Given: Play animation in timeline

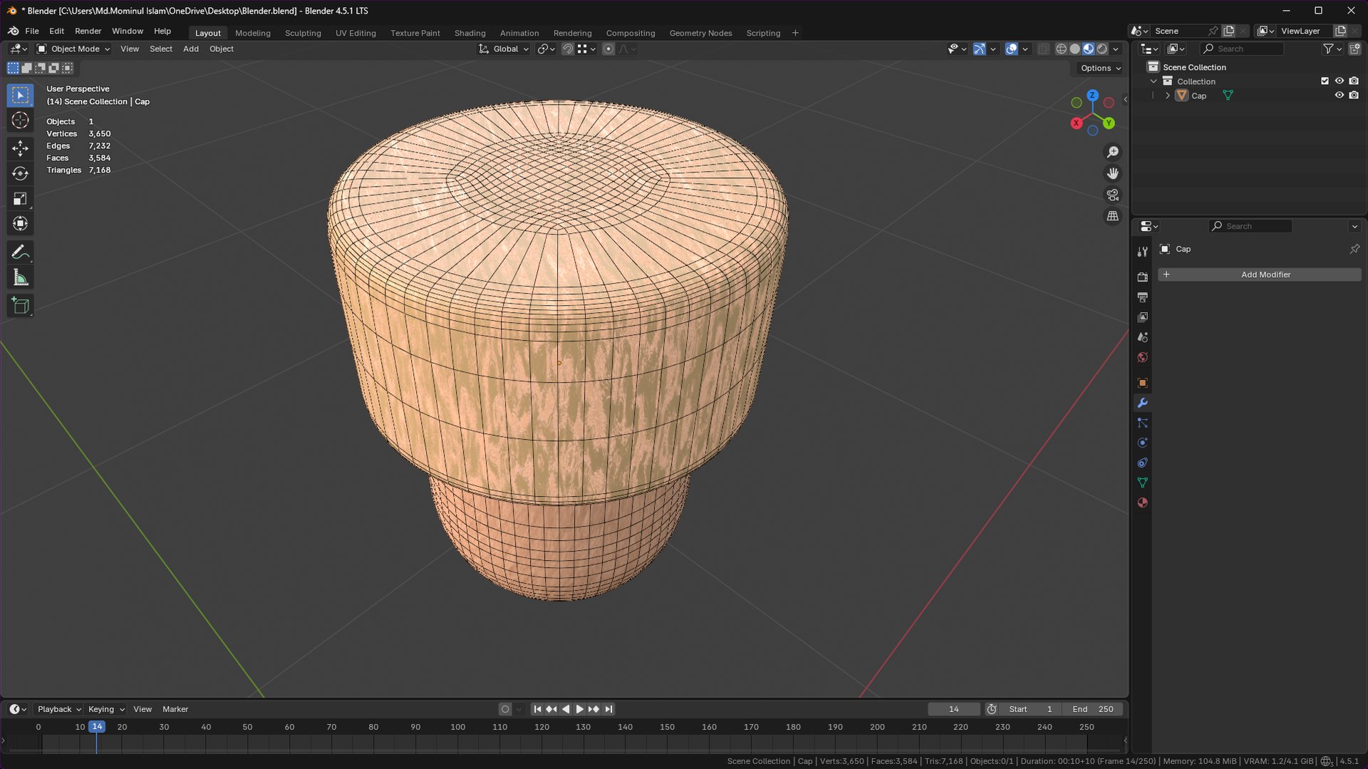Looking at the screenshot, I should pos(579,709).
